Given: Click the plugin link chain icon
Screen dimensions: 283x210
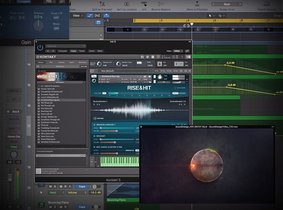Looking at the screenshot, I should tap(188, 50).
